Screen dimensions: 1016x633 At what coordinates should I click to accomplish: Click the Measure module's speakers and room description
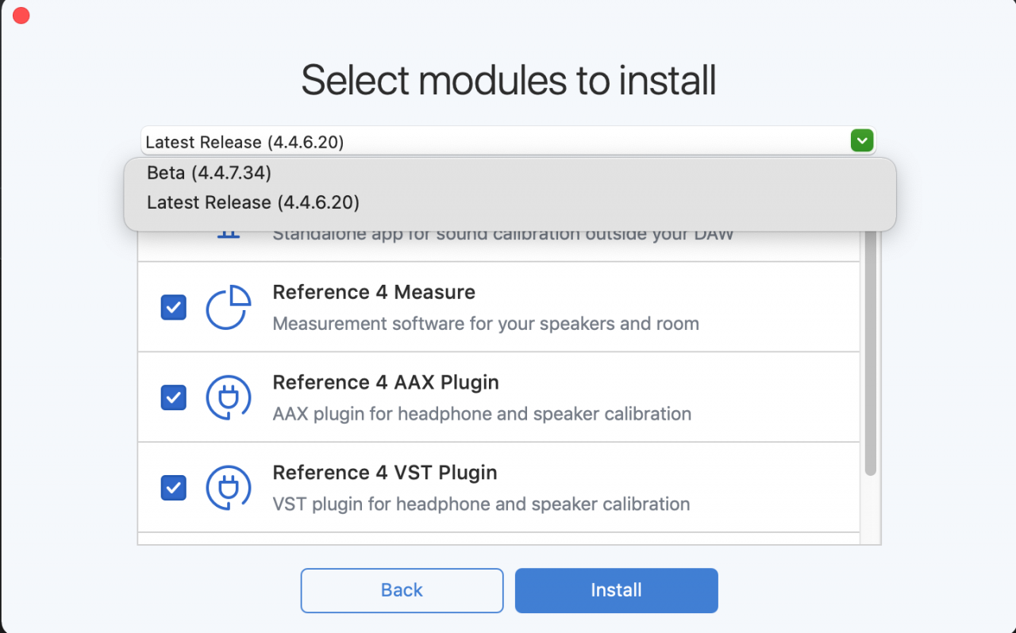pyautogui.click(x=485, y=324)
